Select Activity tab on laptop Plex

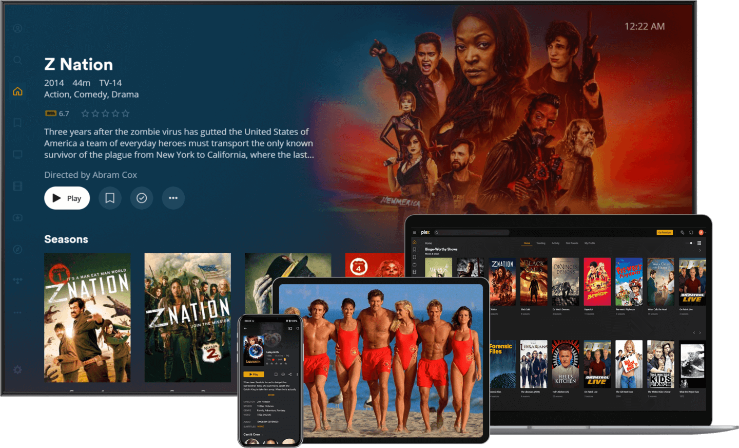555,243
